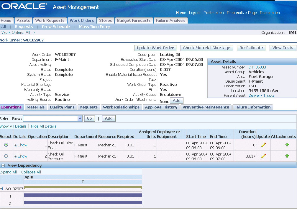
Task: Select the Operations tab
Action: [11, 107]
